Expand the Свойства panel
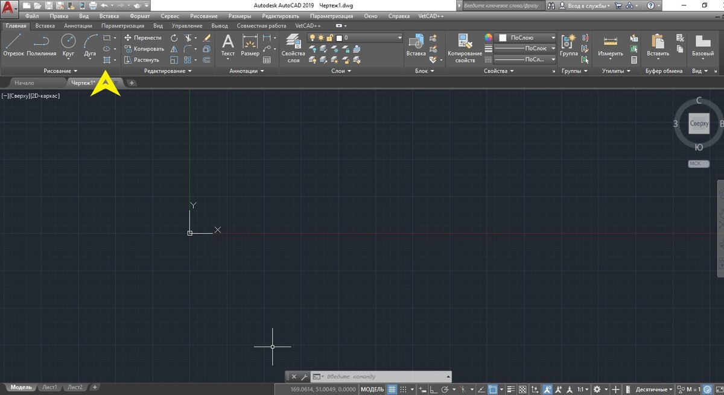The image size is (724, 395). point(499,71)
